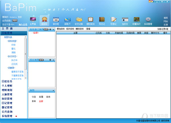Open the 新日程 calendar icon
Image resolution: width=171 pixels, height=123 pixels.
[56, 20]
